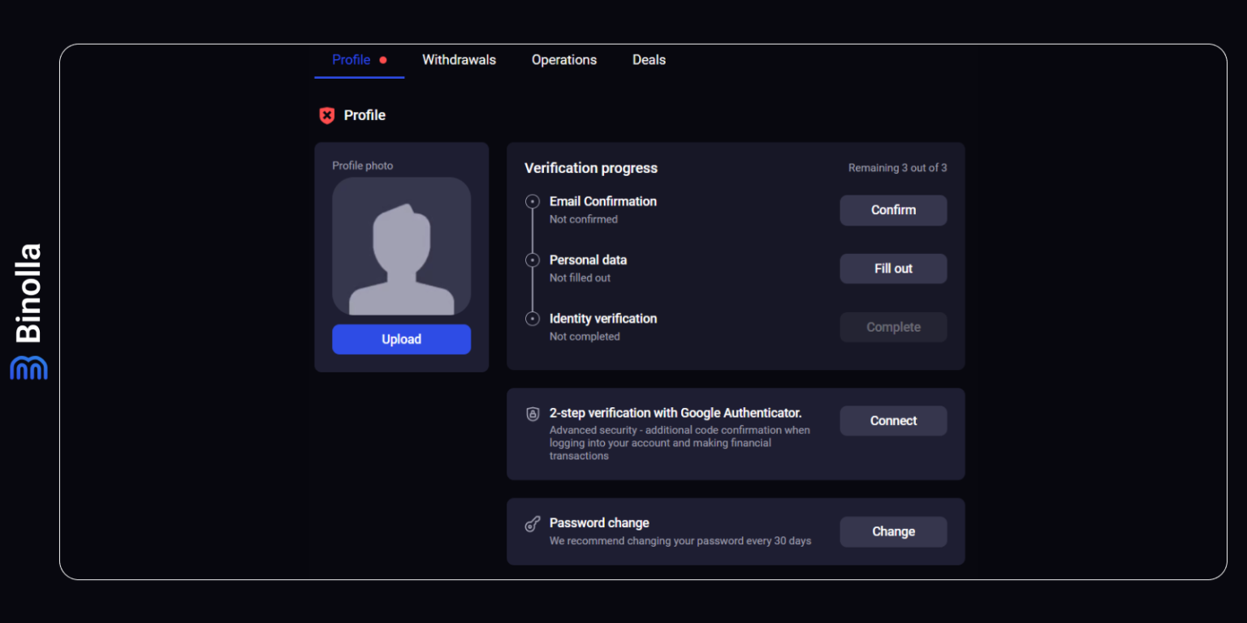Click the key icon next to Password change
The height and width of the screenshot is (623, 1247).
(533, 523)
